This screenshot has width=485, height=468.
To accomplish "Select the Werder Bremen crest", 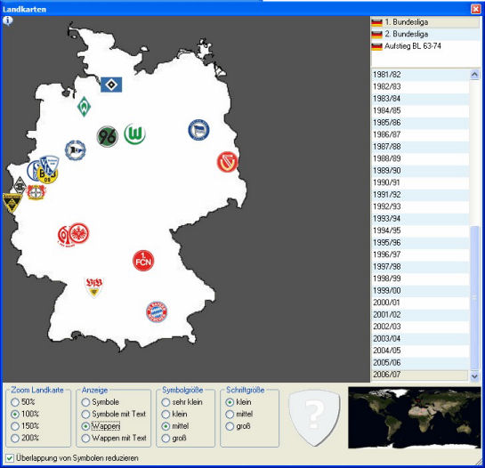I will (x=84, y=107).
